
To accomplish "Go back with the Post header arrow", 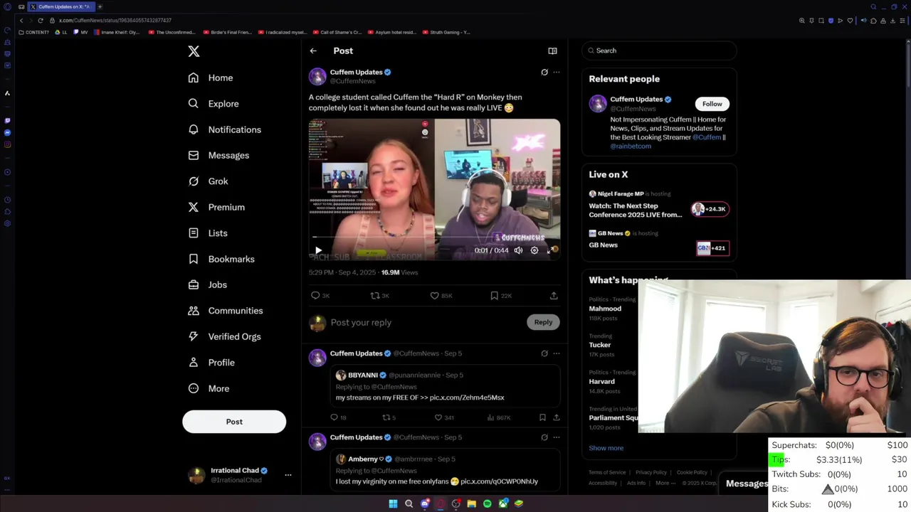I will [x=313, y=50].
